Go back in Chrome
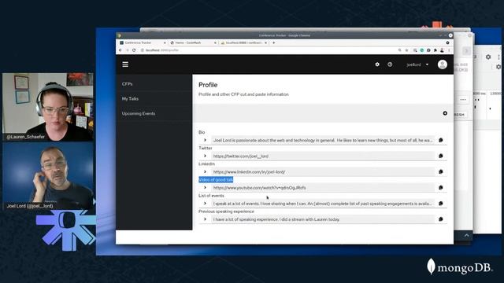 [x=120, y=50]
